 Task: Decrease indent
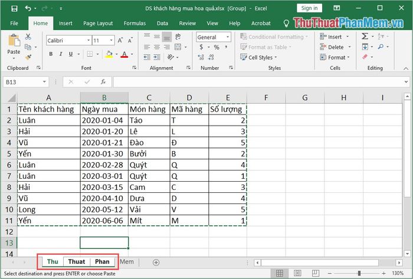147,57
